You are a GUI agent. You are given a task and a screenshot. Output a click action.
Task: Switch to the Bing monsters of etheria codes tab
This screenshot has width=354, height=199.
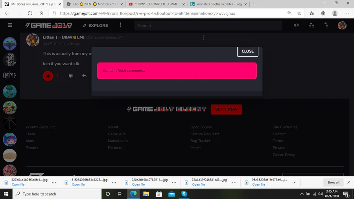(x=219, y=4)
